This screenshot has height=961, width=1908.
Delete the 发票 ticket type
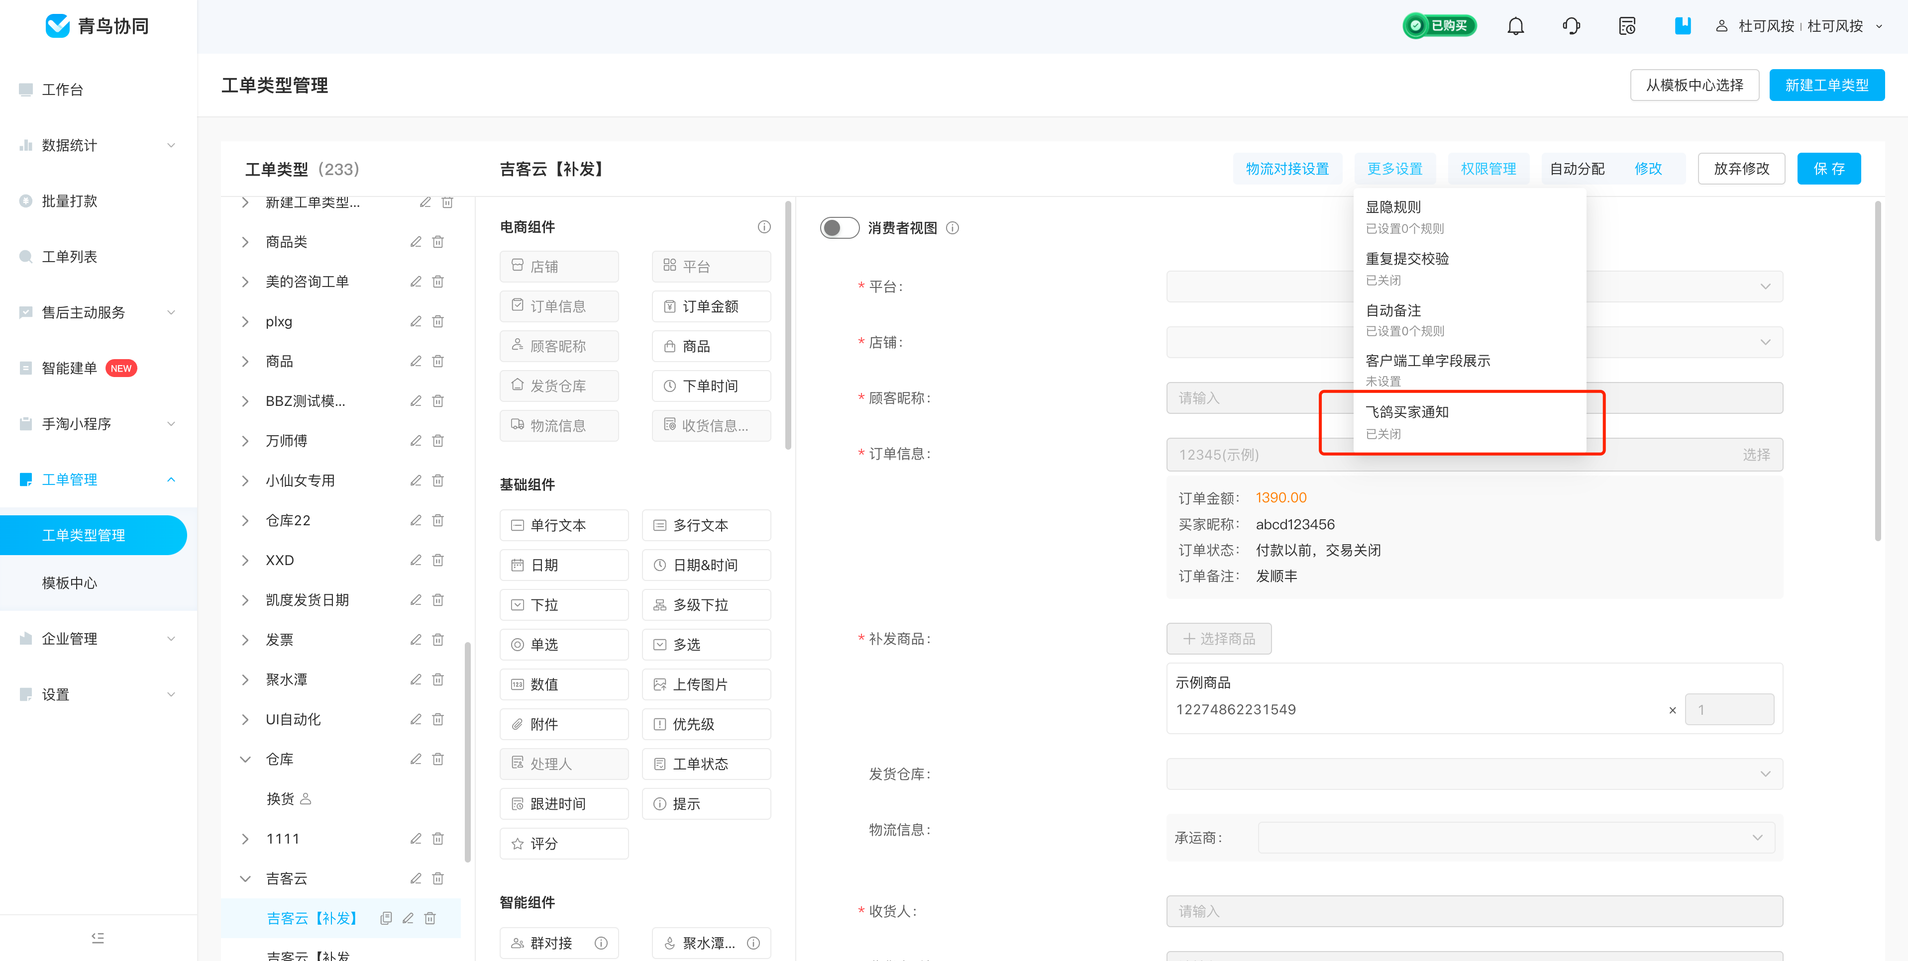438,640
